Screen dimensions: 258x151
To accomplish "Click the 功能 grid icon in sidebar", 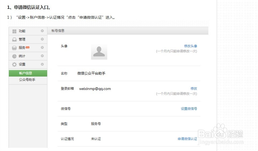I will (14, 31).
